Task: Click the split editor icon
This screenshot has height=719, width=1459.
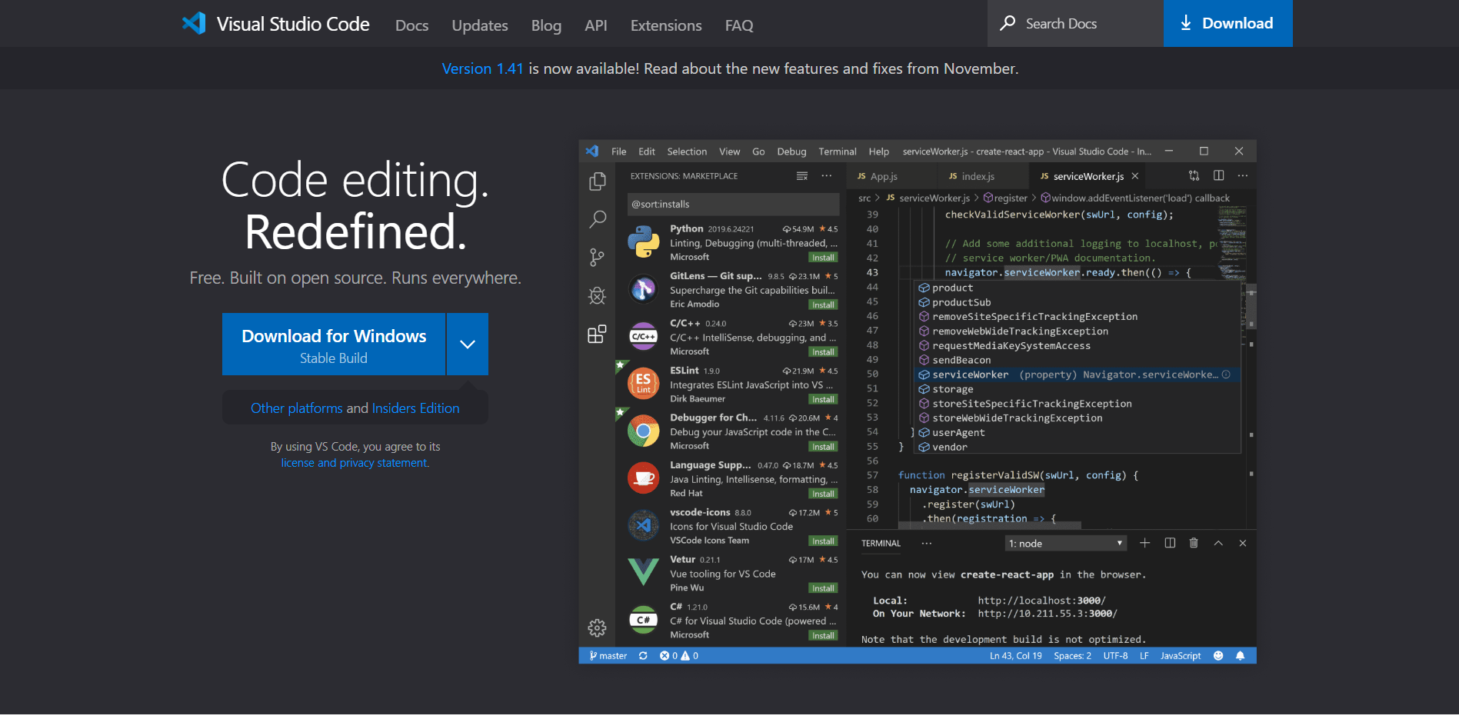Action: [1218, 176]
